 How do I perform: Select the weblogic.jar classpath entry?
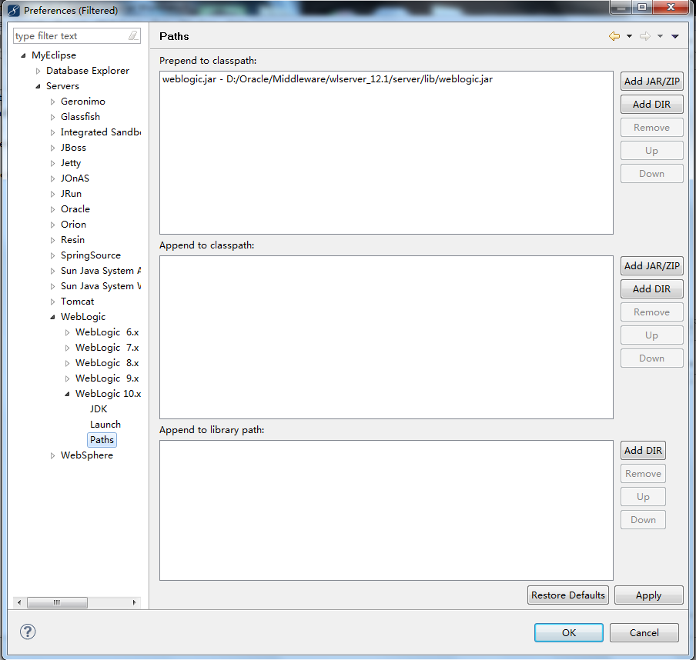click(327, 79)
